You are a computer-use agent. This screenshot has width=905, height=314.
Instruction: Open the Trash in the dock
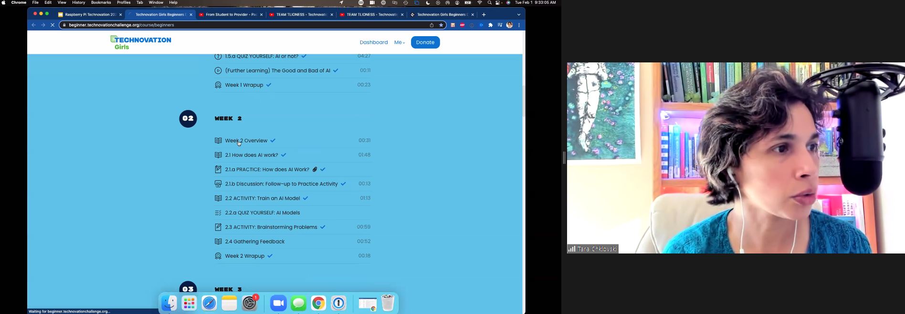point(388,303)
